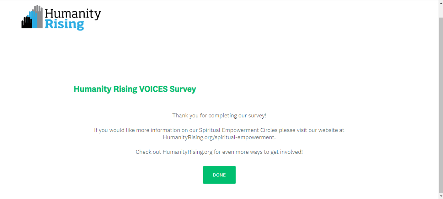Image resolution: width=443 pixels, height=199 pixels.
Task: Click the scrollbar down arrow
Action: pos(441,196)
